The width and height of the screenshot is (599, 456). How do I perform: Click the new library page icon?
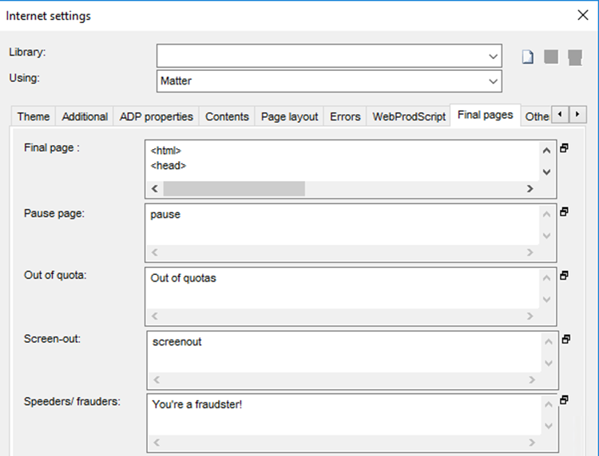[x=527, y=57]
